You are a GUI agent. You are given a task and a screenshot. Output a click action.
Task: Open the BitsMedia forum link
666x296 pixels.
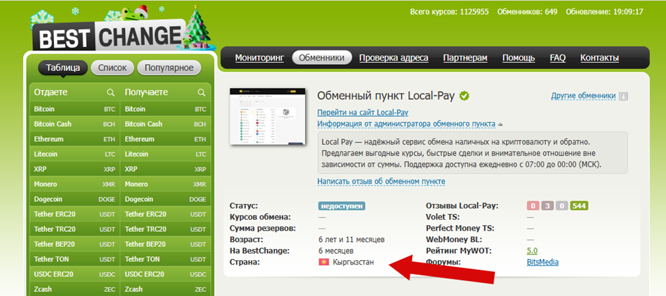pyautogui.click(x=542, y=262)
